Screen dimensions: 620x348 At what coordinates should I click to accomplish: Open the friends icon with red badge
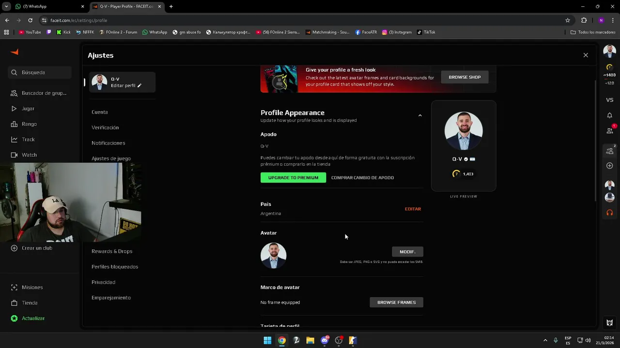click(610, 130)
